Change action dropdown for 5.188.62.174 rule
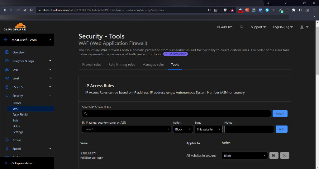 pos(245,156)
